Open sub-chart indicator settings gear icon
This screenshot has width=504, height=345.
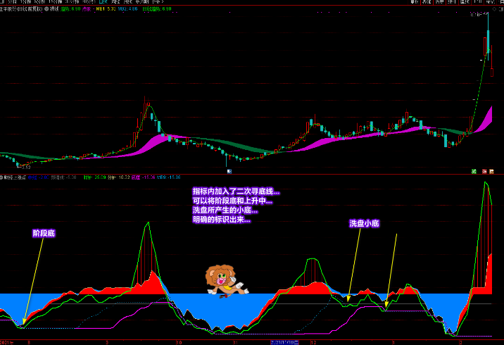pos(3,177)
